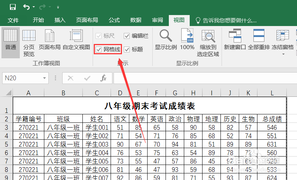Select row 1 header
297x180 pixels.
click(7, 106)
